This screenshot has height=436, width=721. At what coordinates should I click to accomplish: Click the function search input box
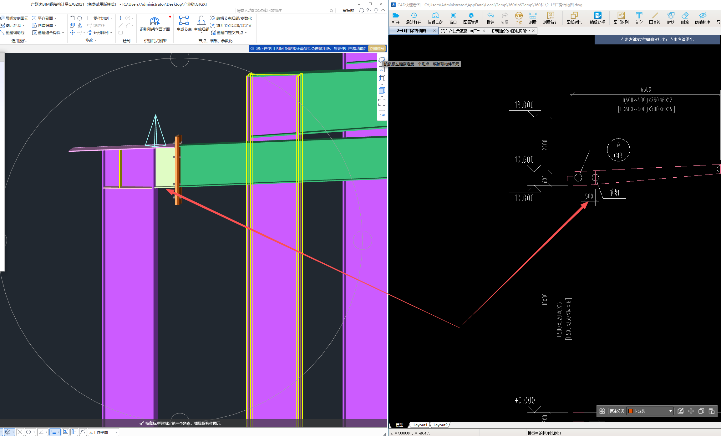pyautogui.click(x=282, y=11)
